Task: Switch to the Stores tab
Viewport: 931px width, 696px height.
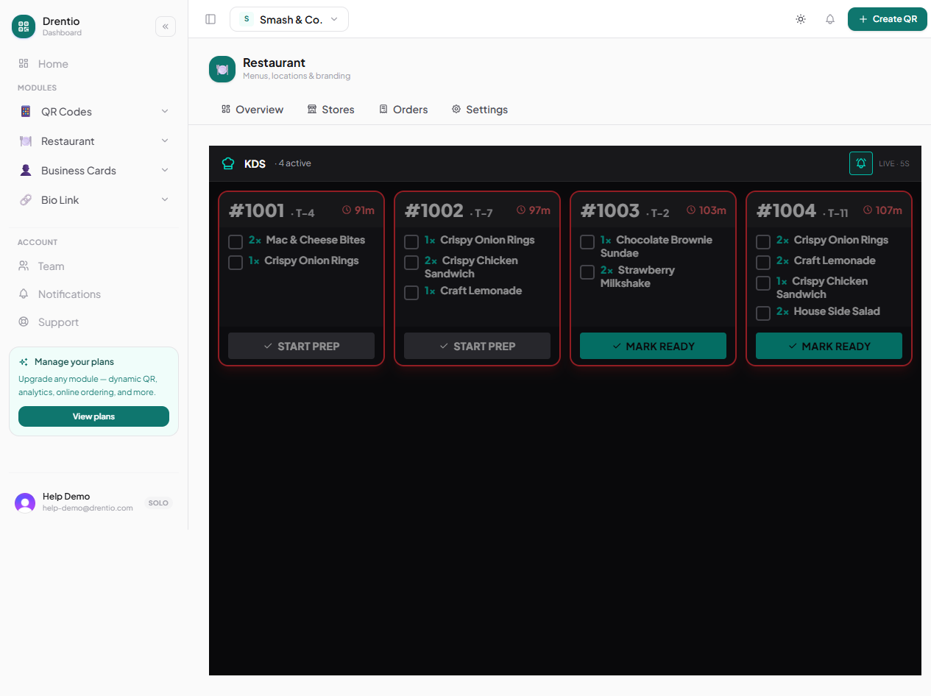Action: click(330, 110)
